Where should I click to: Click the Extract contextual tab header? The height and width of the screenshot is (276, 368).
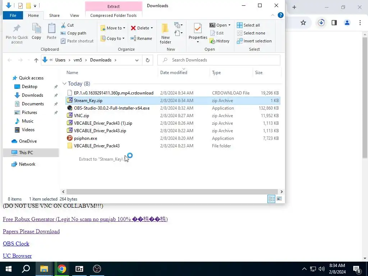113,6
